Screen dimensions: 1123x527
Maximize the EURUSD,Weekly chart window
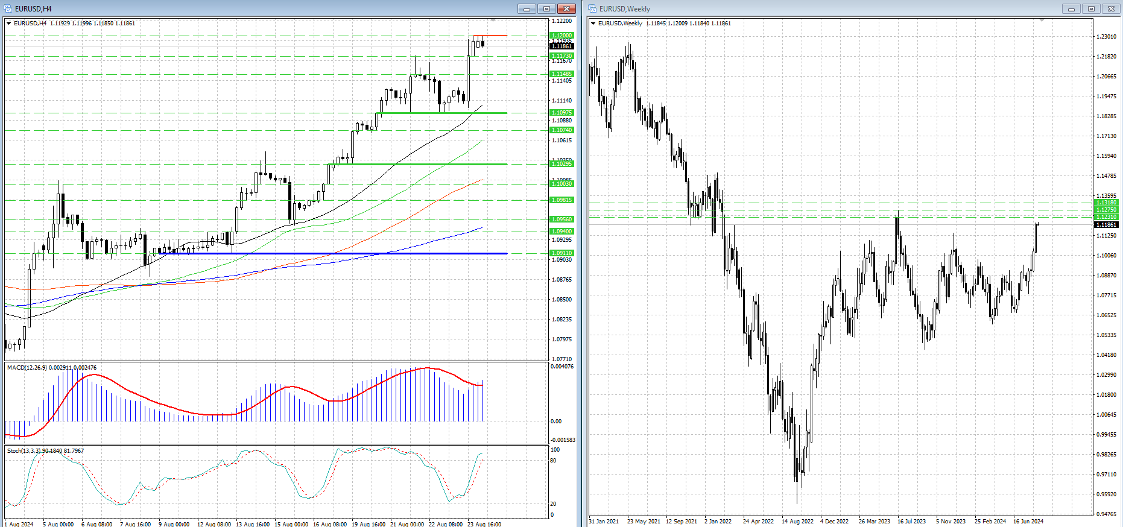(1091, 8)
